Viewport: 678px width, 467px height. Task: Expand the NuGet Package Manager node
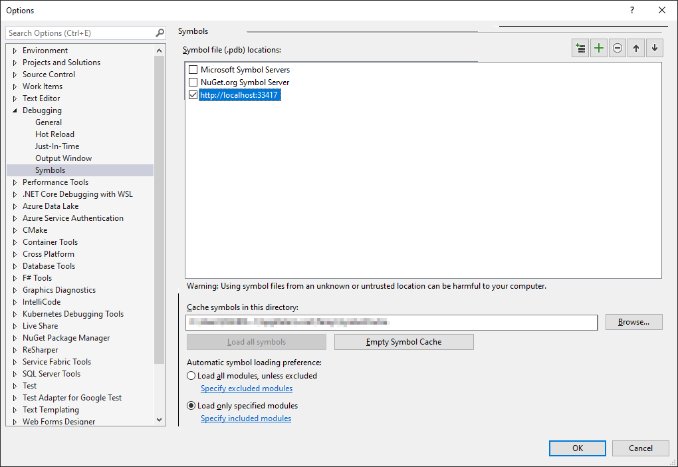tap(15, 338)
